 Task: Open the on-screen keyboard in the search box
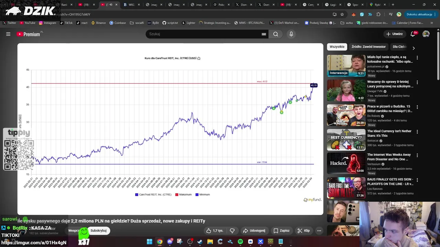coord(264,34)
